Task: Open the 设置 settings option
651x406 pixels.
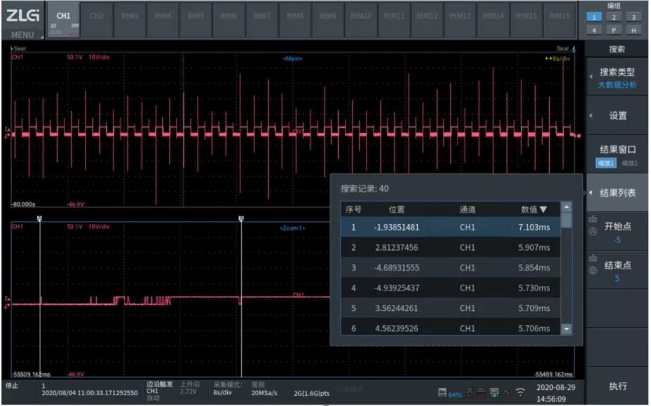Action: coord(617,116)
